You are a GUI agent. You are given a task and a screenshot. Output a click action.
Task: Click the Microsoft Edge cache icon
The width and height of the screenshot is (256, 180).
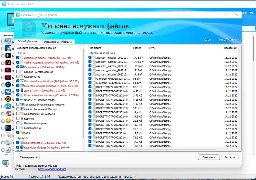pyautogui.click(x=22, y=147)
